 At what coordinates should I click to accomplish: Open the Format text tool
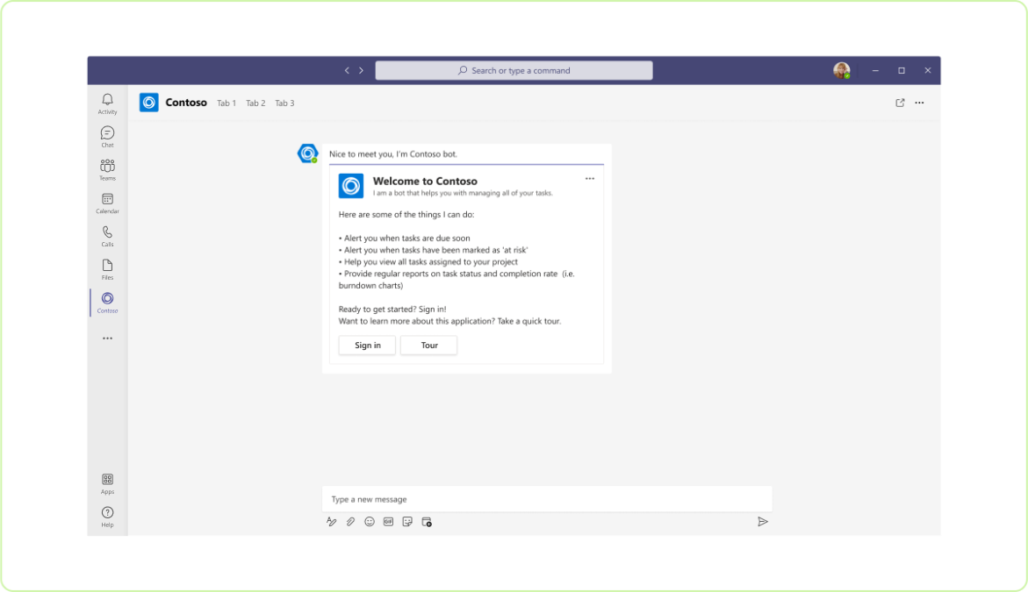click(332, 522)
